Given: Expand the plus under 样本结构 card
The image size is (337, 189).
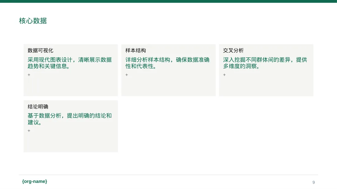Looking at the screenshot, I should pos(127,75).
